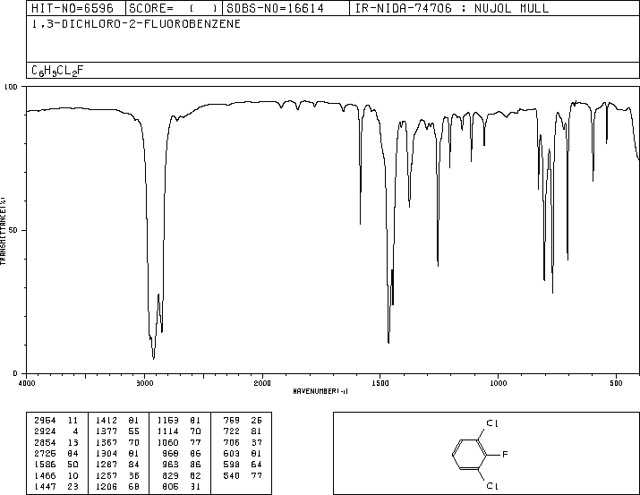Click the 769 peak value in the table
Image resolution: width=640 pixels, height=495 pixels.
click(232, 421)
